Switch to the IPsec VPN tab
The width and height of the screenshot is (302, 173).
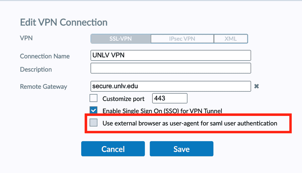[x=182, y=39]
